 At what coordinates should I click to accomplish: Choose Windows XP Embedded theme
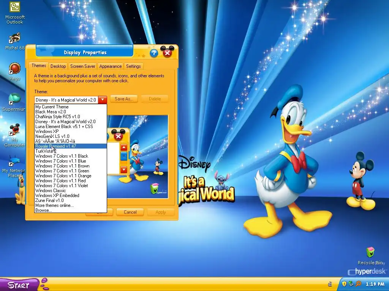71,196
